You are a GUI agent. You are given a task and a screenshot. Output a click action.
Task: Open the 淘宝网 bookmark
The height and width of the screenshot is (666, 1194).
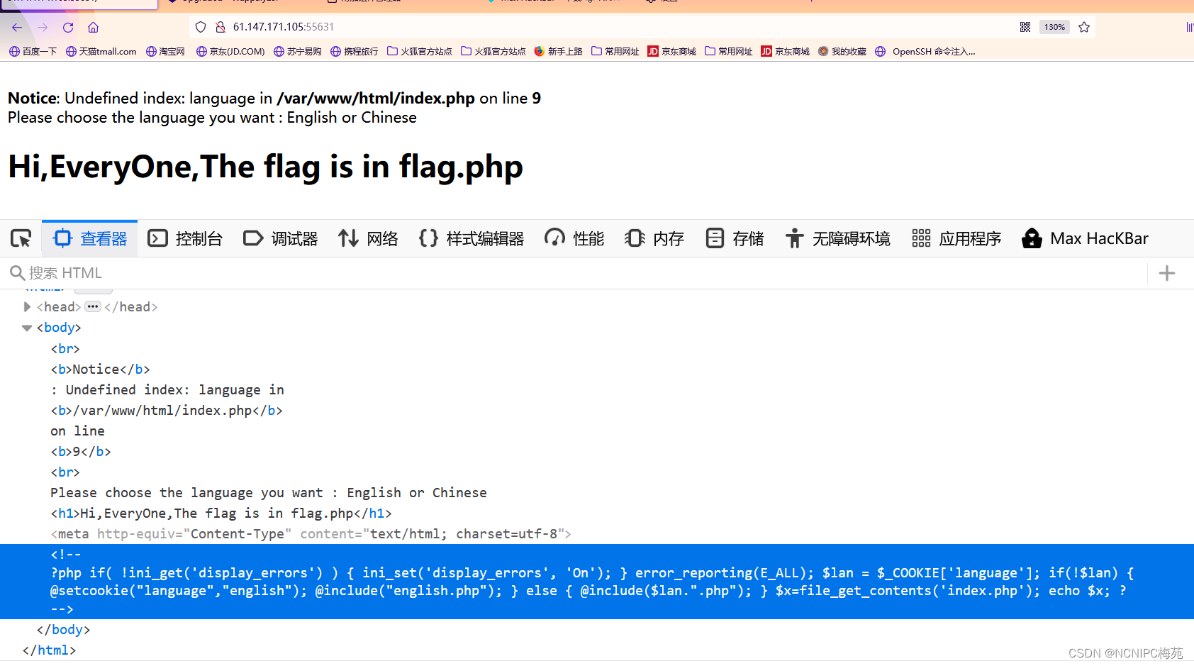165,51
